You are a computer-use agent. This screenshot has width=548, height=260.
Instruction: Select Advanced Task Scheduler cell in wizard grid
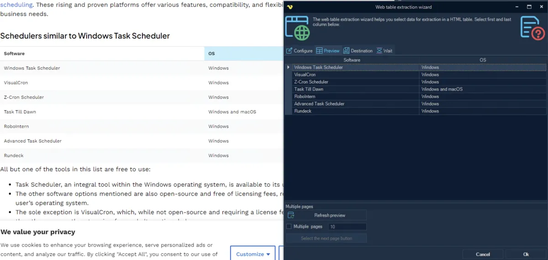pos(355,104)
